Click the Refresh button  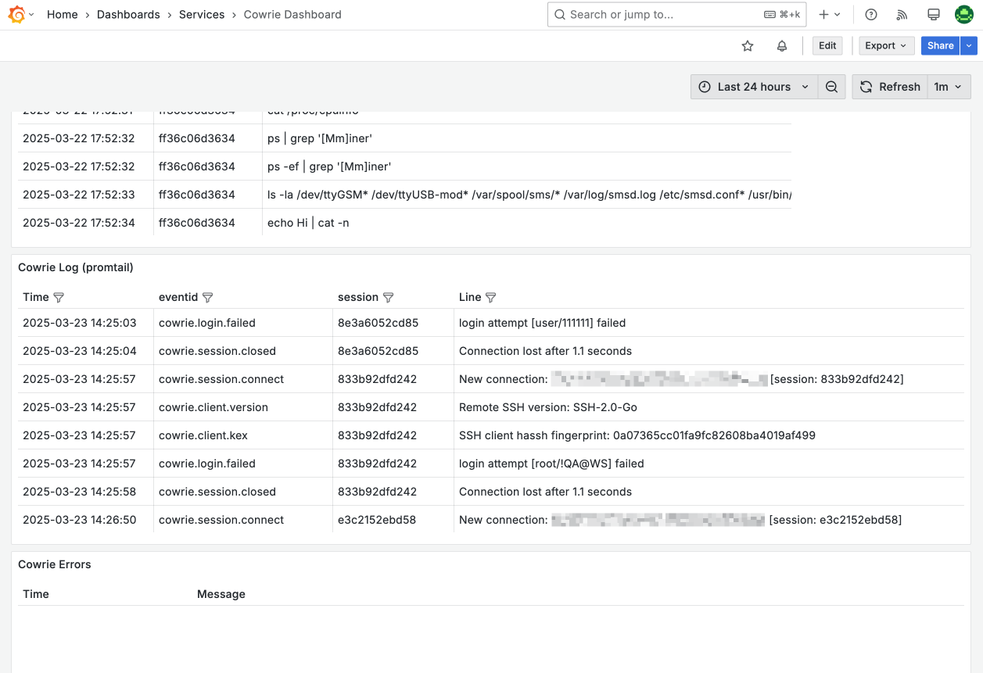(x=890, y=87)
